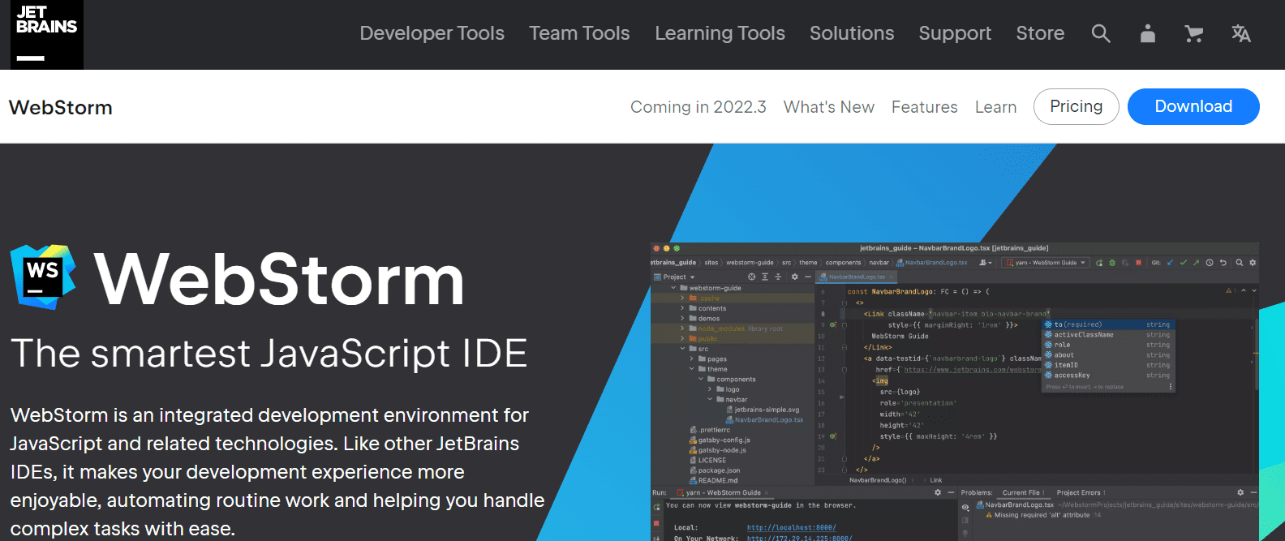The width and height of the screenshot is (1285, 541).
Task: Click the sites breadcrumb in IDE navigation bar
Action: 711,263
